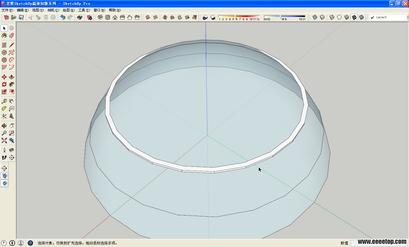This screenshot has height=247, width=409.
Task: Select the Rectangle drawing tool
Action: 4,45
